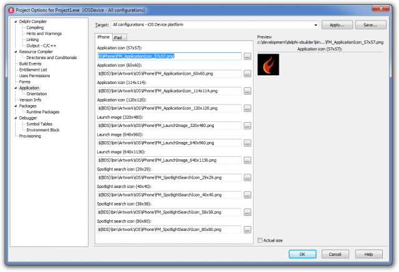Image resolution: width=399 pixels, height=272 pixels.
Task: Click the Spotlight search icon (58x58) path field
Action: 169,212
